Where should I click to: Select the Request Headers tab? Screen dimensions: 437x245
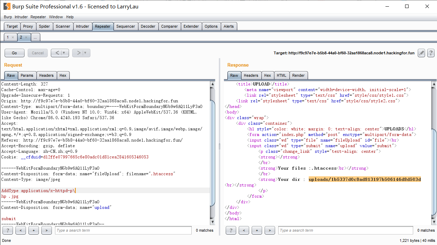pos(47,75)
